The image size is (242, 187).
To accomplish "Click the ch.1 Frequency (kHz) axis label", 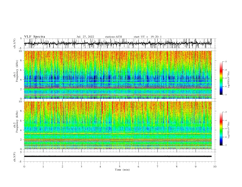I will 16,71.
